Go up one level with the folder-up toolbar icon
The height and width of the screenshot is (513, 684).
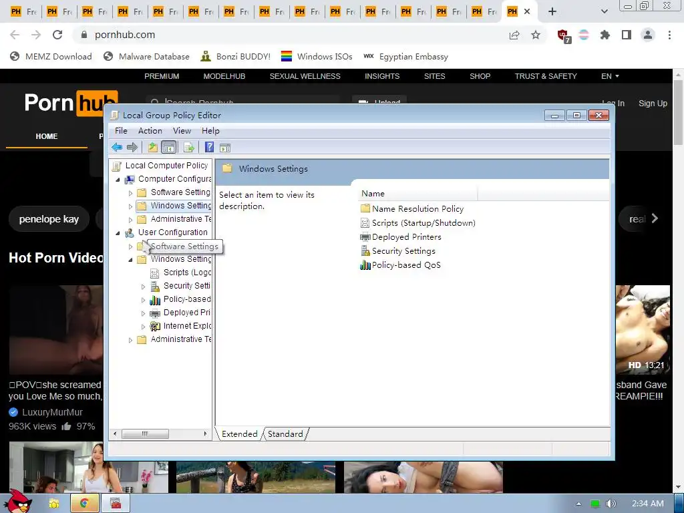pyautogui.click(x=153, y=148)
